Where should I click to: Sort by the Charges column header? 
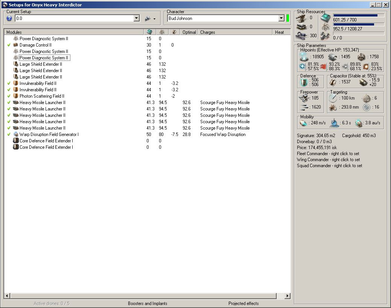point(235,32)
